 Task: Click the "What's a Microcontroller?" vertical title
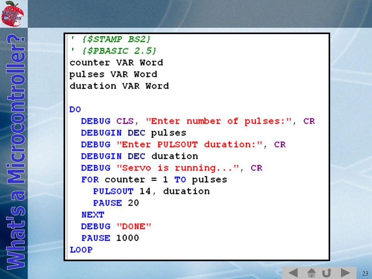coord(16,152)
